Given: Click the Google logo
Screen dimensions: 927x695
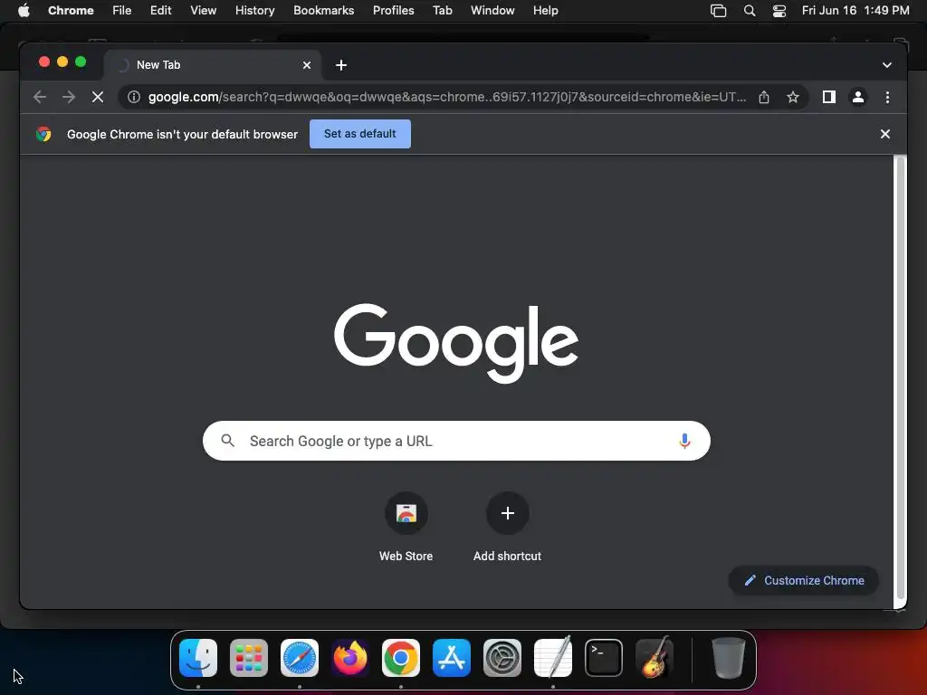Looking at the screenshot, I should (x=456, y=343).
